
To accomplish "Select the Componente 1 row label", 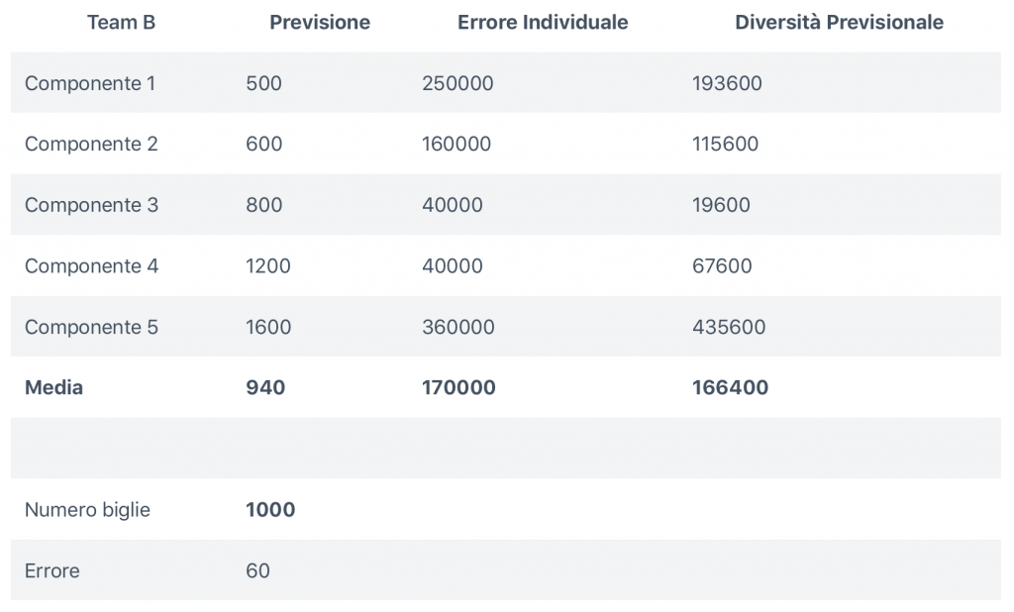I will click(90, 83).
